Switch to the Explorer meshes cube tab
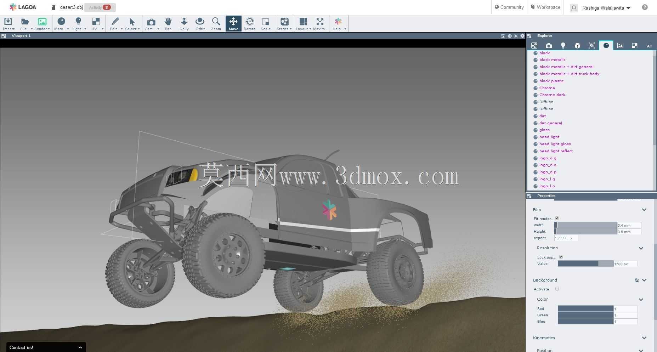This screenshot has width=657, height=352. (x=577, y=46)
